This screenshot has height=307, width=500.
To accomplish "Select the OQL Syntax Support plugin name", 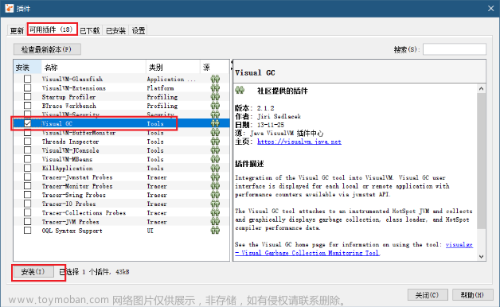I will tap(72, 231).
